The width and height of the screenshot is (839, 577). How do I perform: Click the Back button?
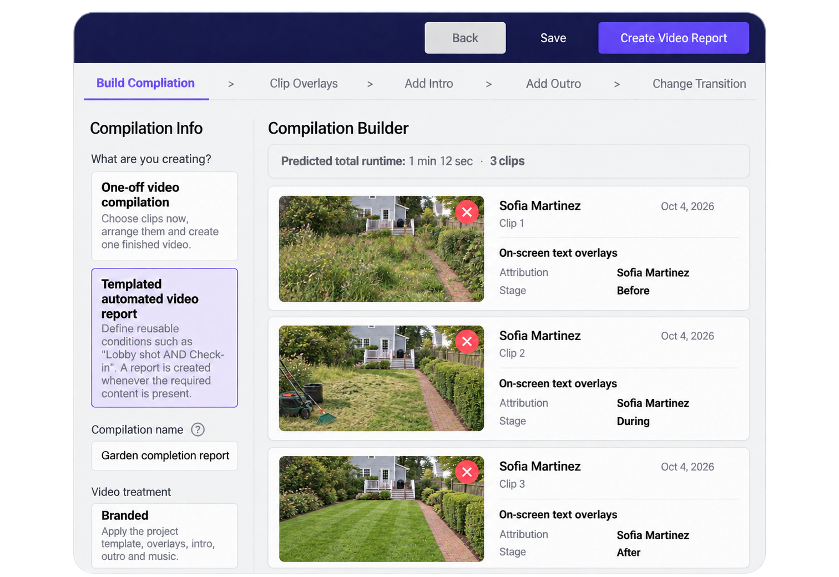[465, 38]
